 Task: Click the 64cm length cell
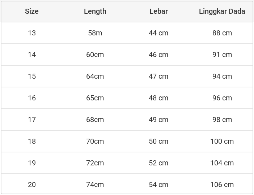pos(95,76)
